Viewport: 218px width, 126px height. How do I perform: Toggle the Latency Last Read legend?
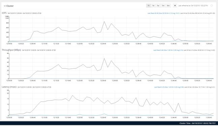tap(169, 87)
